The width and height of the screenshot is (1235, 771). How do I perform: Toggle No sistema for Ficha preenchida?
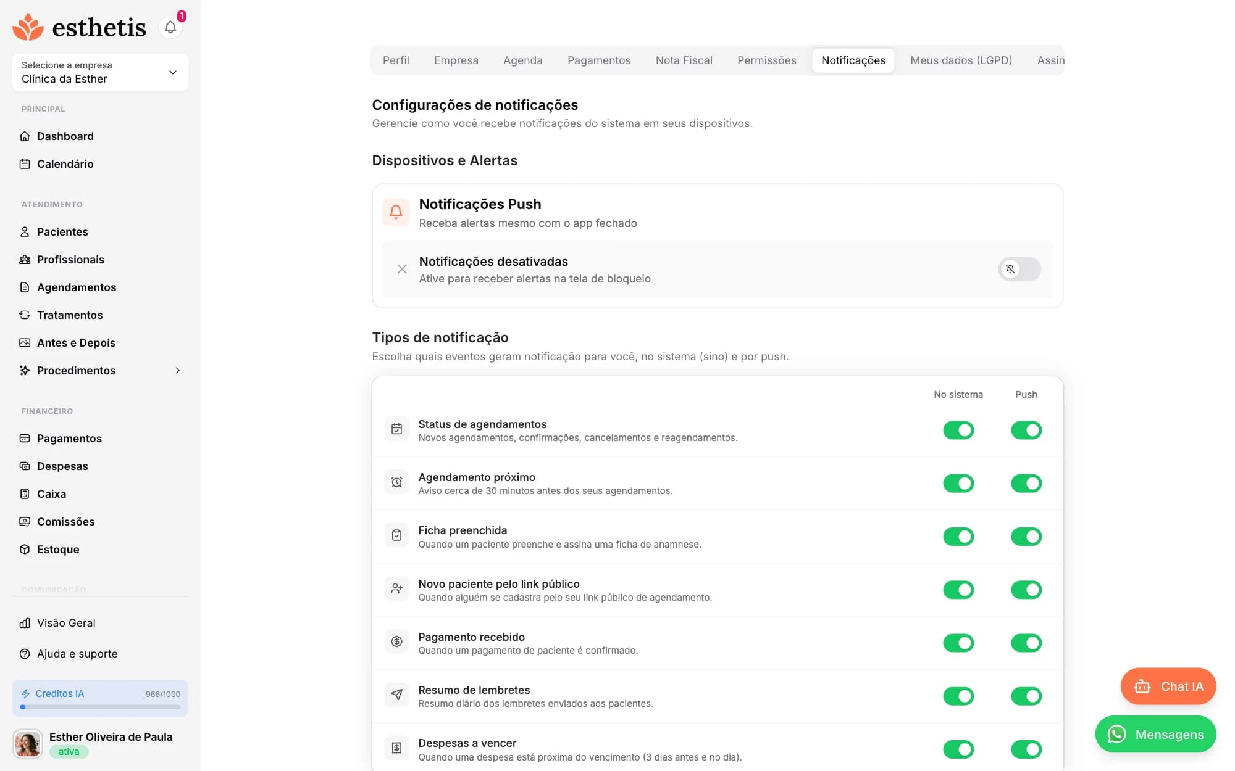click(x=958, y=537)
